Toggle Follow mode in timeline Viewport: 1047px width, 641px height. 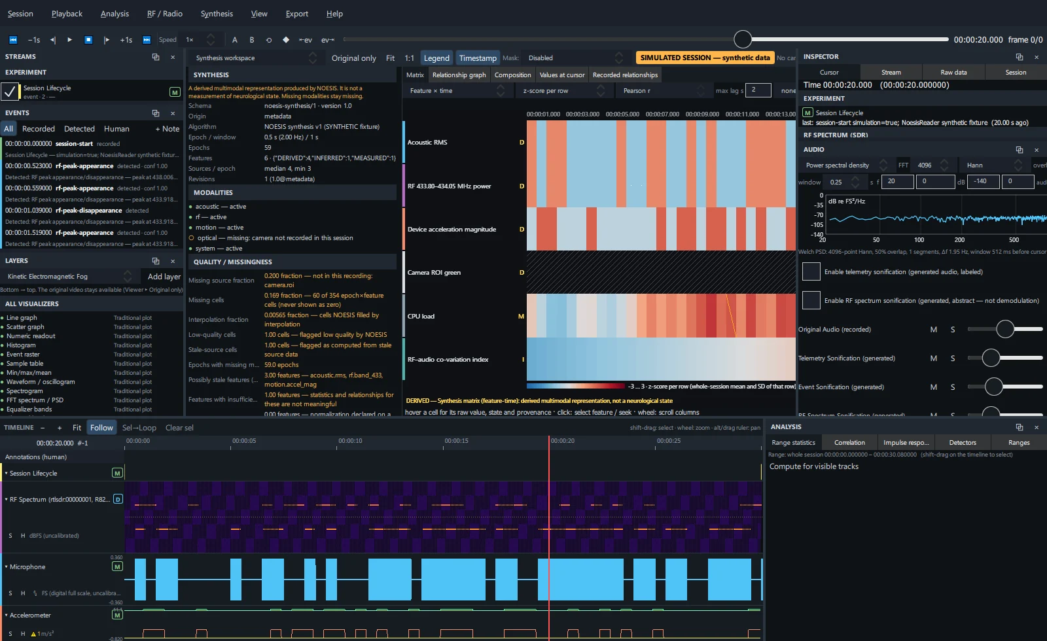pos(101,428)
